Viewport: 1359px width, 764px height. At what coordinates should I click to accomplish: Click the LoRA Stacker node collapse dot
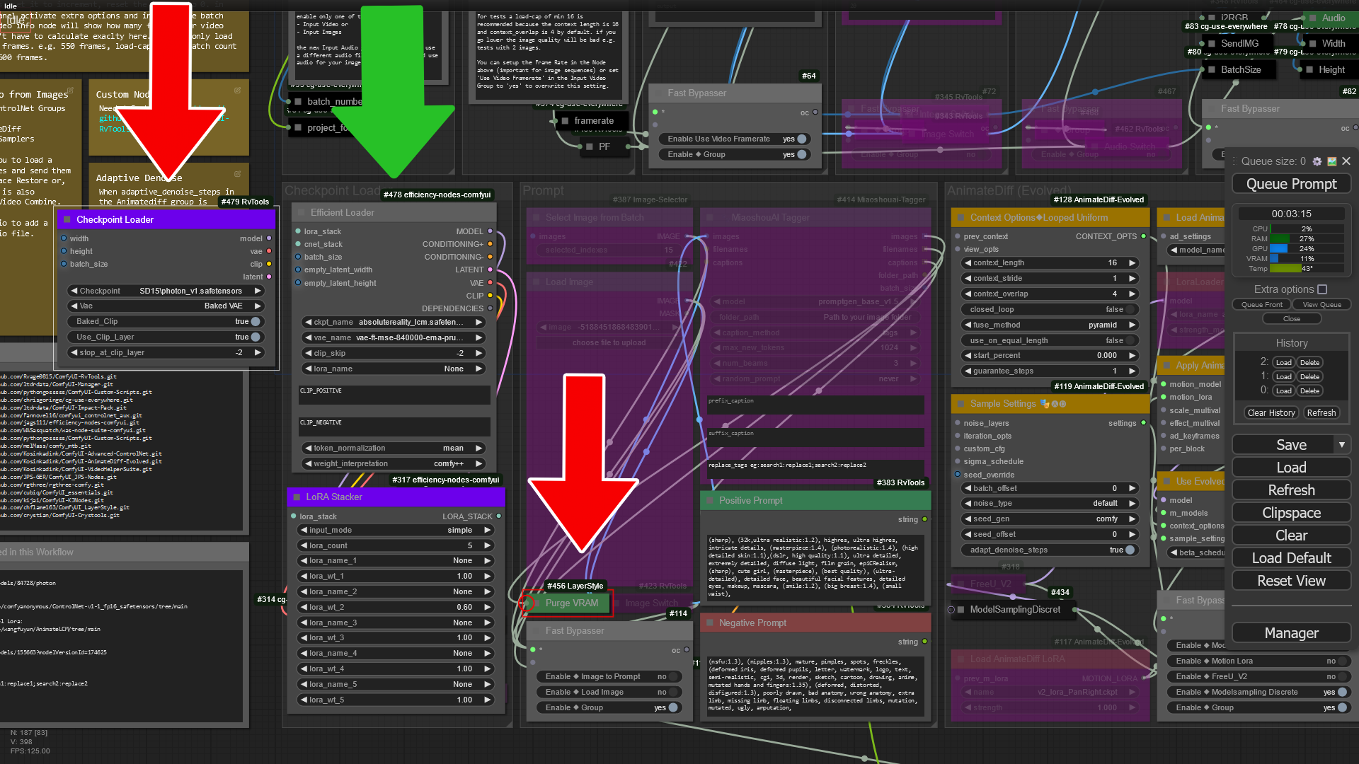pyautogui.click(x=297, y=497)
